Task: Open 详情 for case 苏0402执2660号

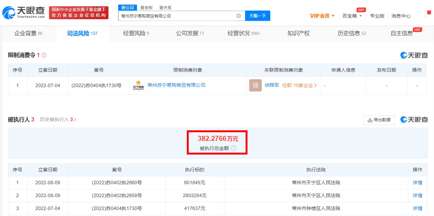Action: [417, 183]
